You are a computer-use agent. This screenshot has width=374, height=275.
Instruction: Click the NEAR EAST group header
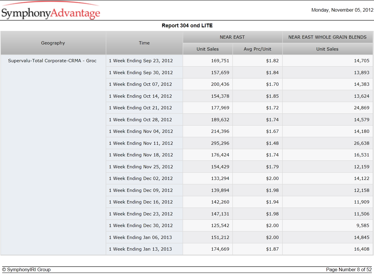pyautogui.click(x=232, y=37)
